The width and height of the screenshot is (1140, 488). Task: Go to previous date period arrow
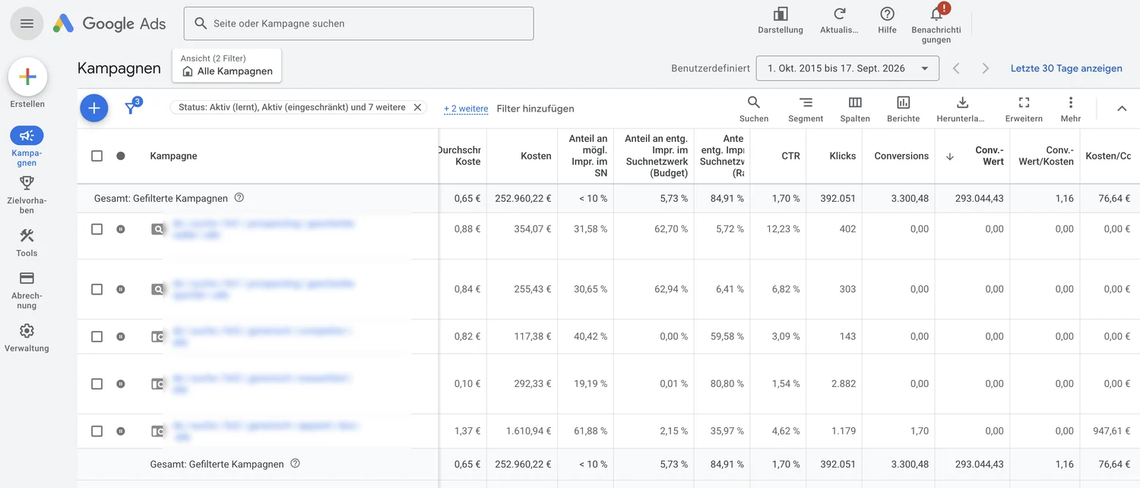point(956,68)
